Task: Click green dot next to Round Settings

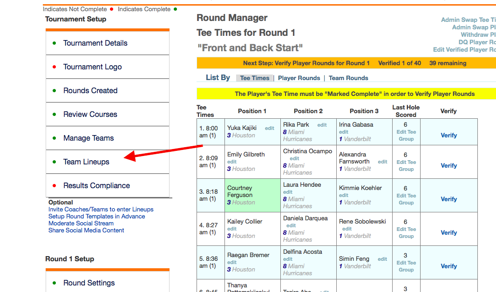Action: (x=54, y=283)
